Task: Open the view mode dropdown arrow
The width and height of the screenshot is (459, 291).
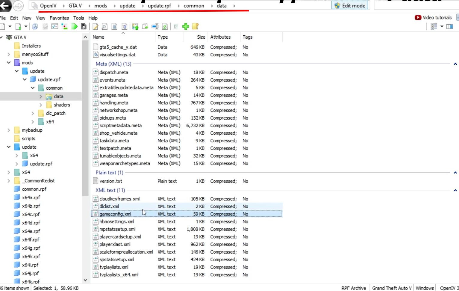Action: tap(442, 26)
